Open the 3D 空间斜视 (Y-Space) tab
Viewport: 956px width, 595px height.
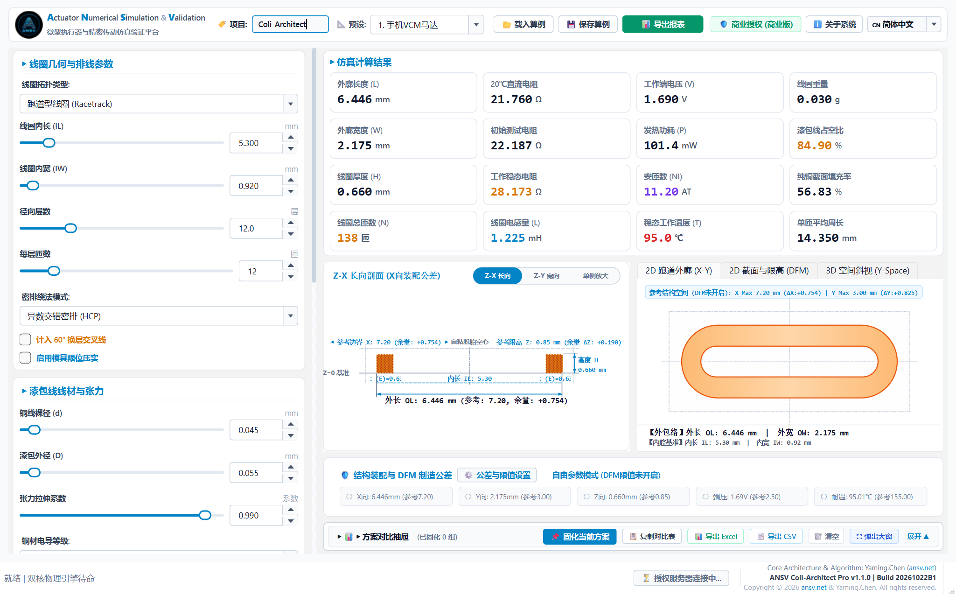coord(867,271)
